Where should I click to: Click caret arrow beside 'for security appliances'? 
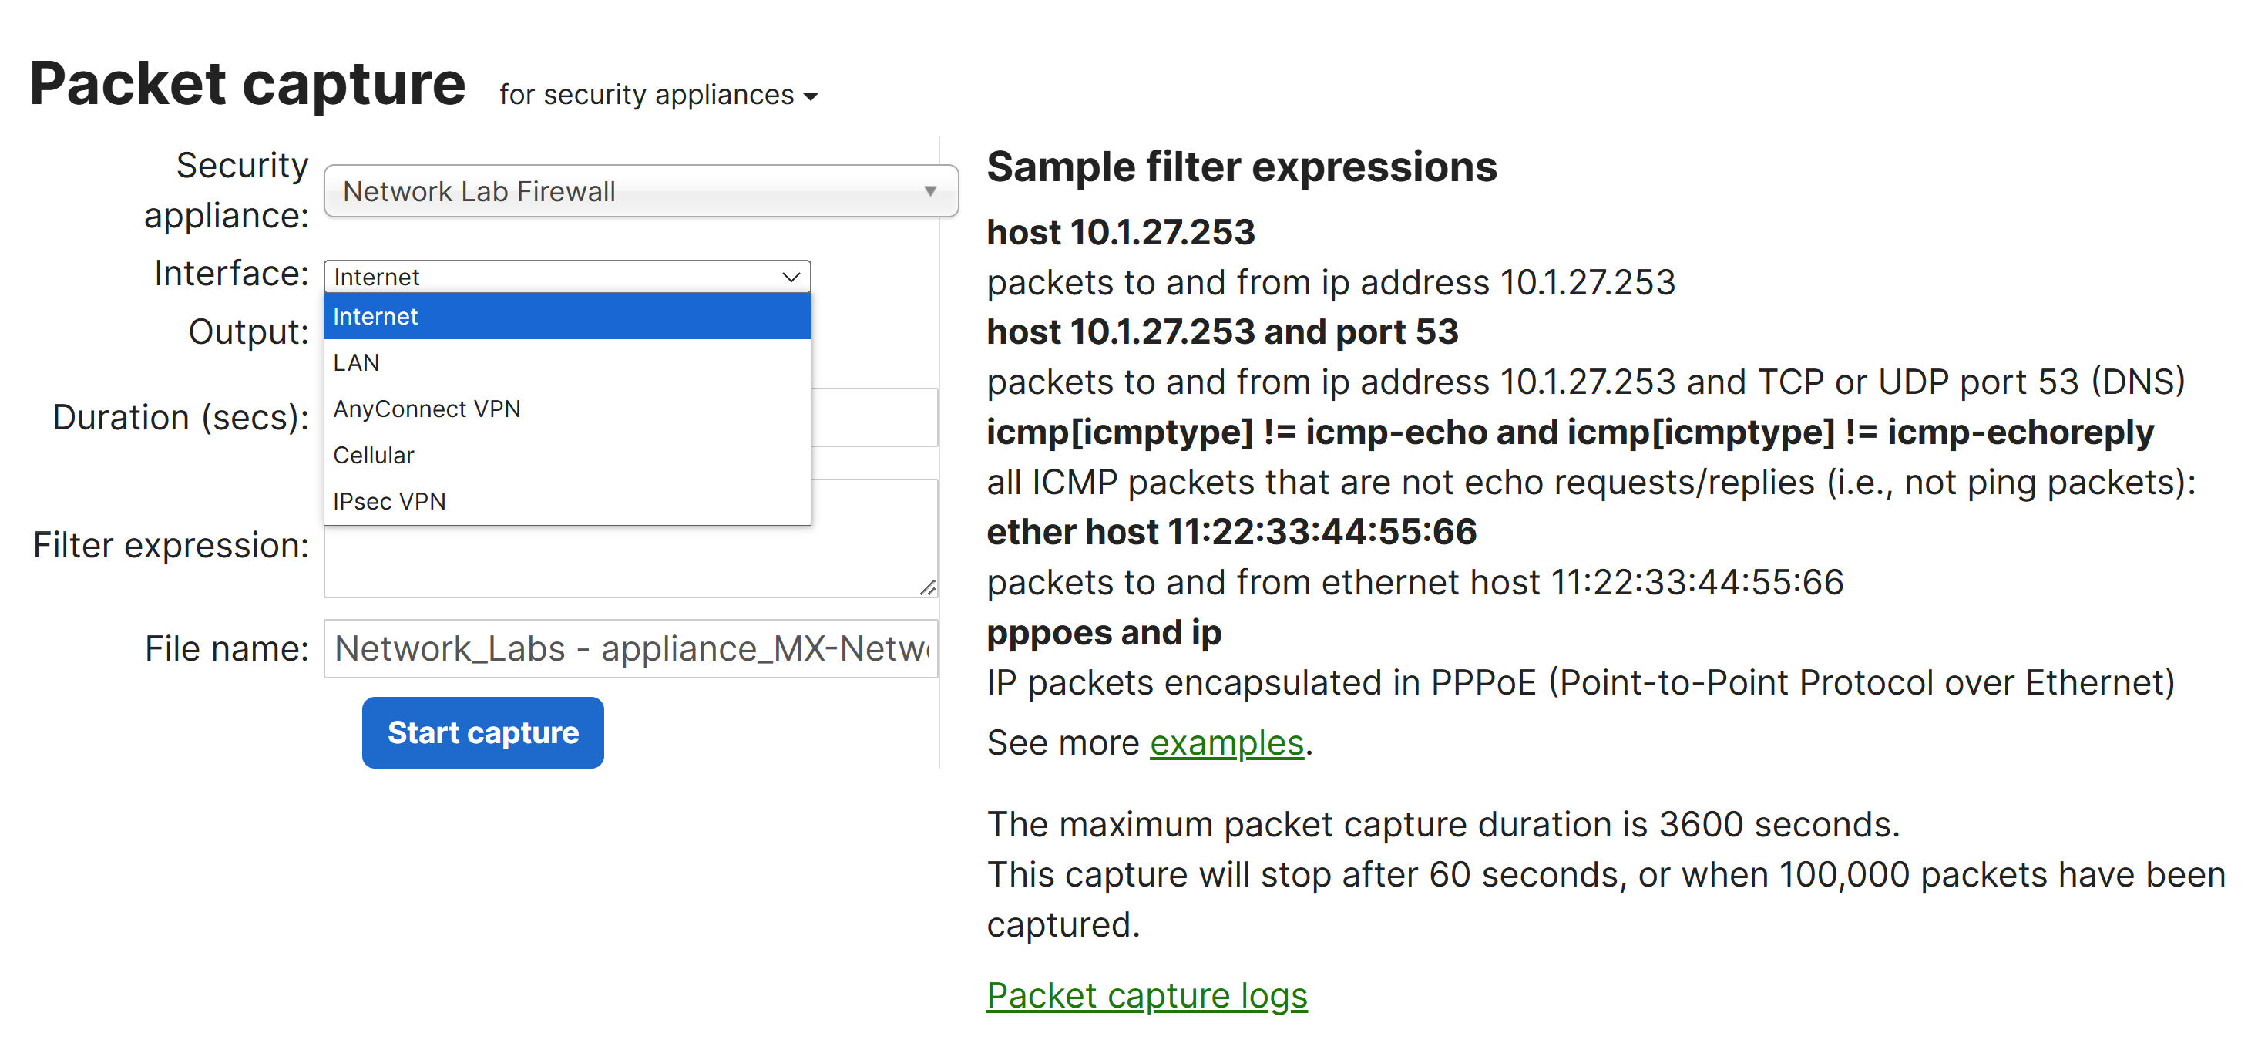coord(811,96)
